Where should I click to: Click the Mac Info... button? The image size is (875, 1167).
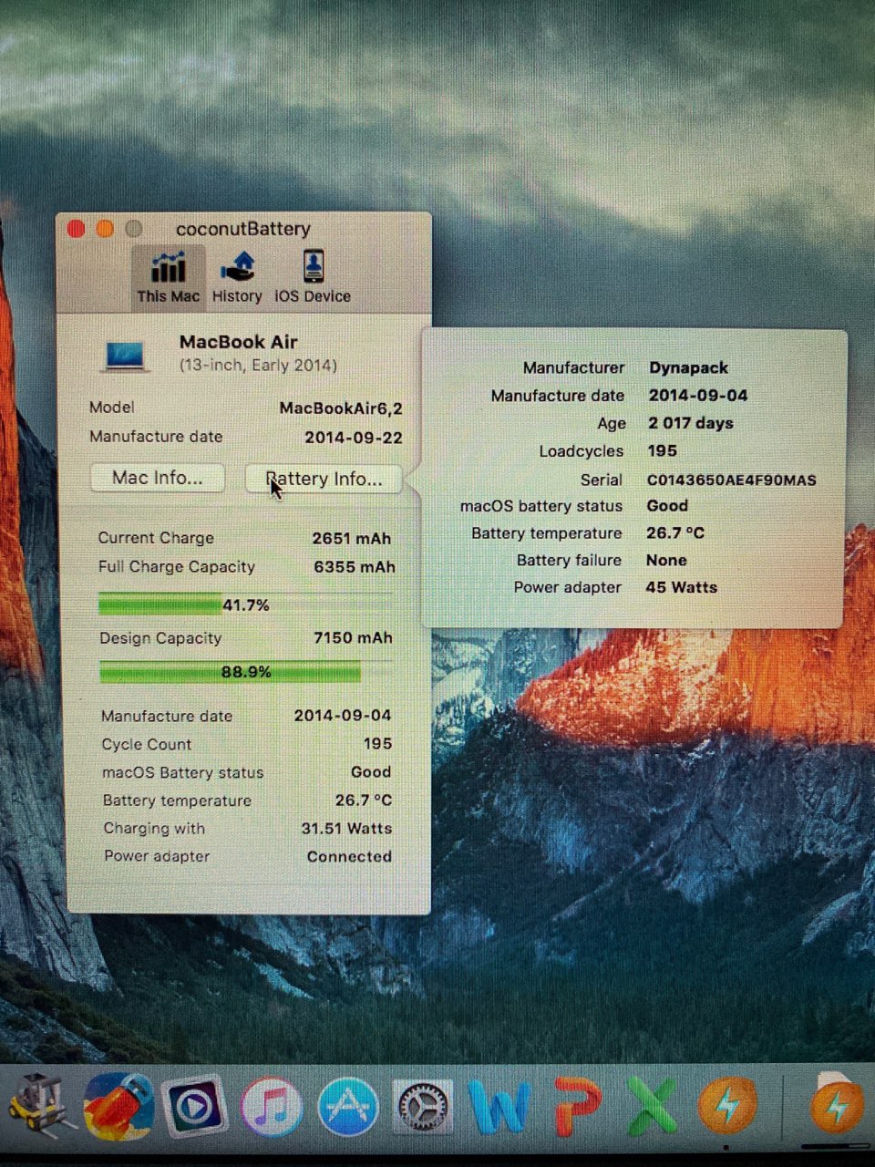click(x=158, y=478)
